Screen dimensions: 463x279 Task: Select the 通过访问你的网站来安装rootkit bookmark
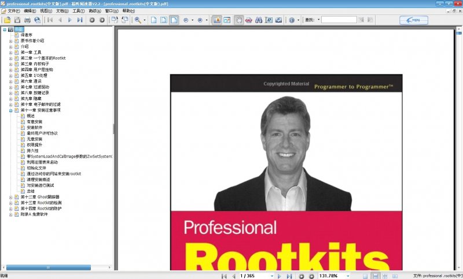point(54,173)
